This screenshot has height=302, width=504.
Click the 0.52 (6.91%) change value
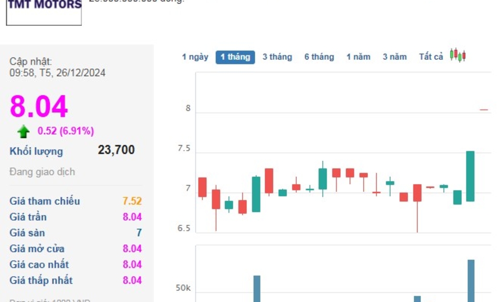66,131
